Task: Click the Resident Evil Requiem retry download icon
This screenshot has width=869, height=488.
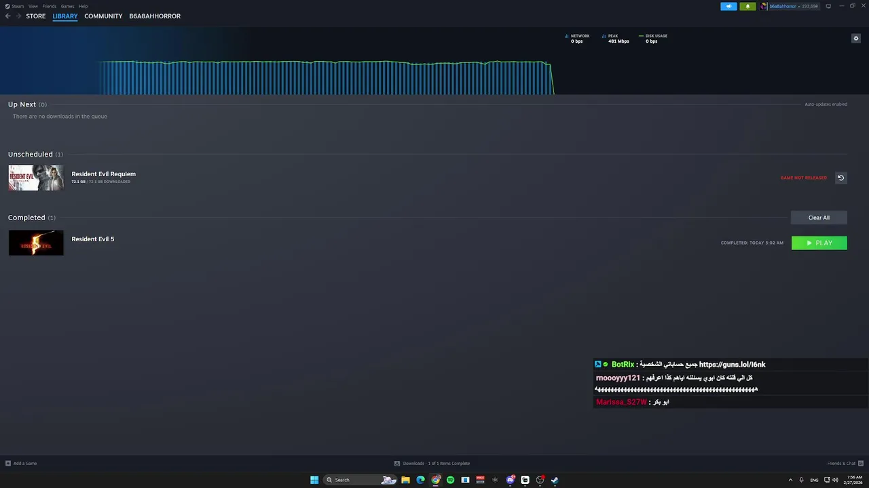Action: [840, 178]
